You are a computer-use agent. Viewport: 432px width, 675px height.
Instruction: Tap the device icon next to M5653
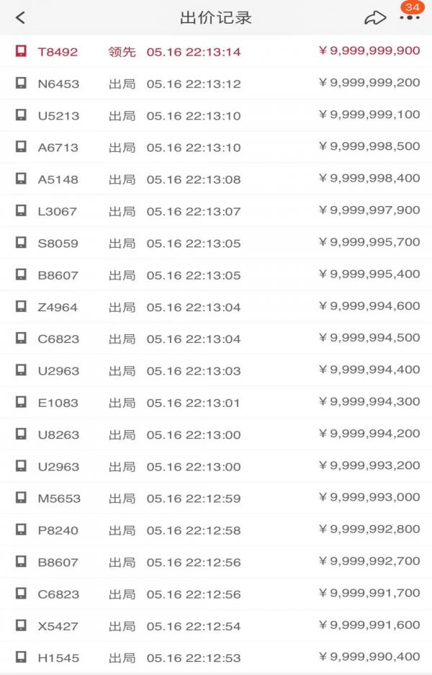point(21,498)
